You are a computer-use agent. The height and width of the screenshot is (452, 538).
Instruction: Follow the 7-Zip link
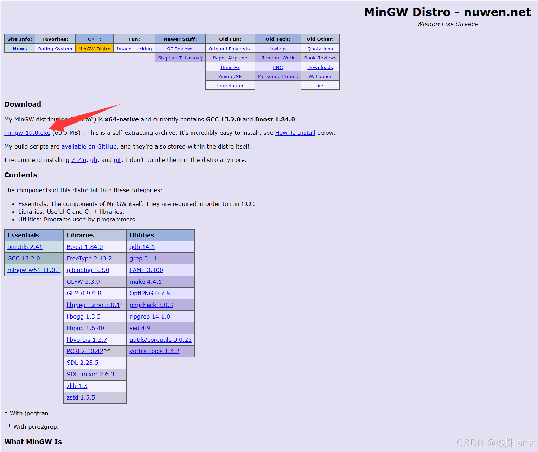(x=79, y=160)
